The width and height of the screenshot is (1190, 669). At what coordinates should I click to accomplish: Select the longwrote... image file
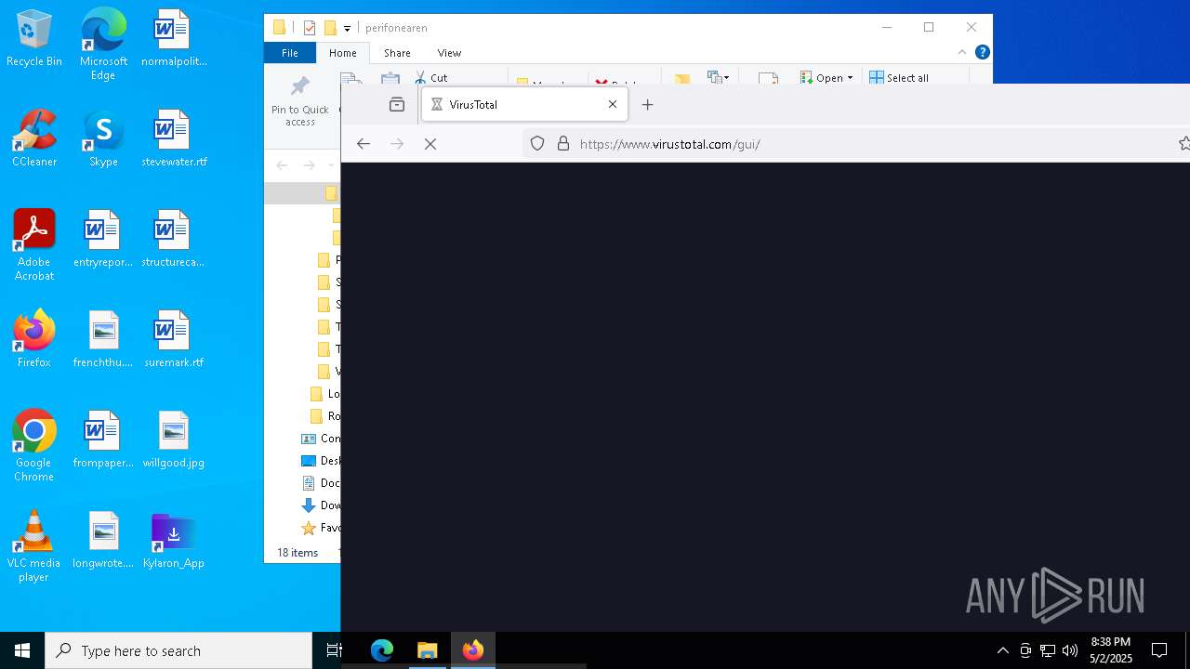click(x=103, y=541)
